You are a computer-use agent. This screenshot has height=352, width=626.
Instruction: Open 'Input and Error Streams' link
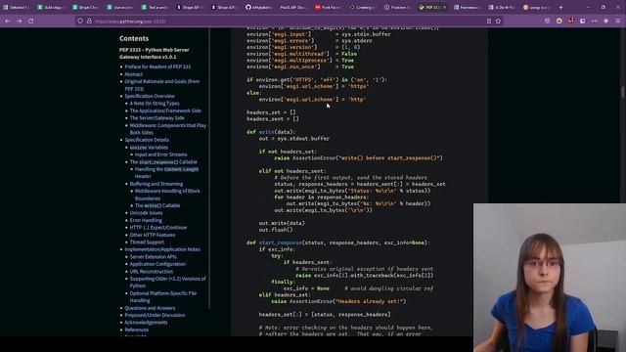click(160, 154)
